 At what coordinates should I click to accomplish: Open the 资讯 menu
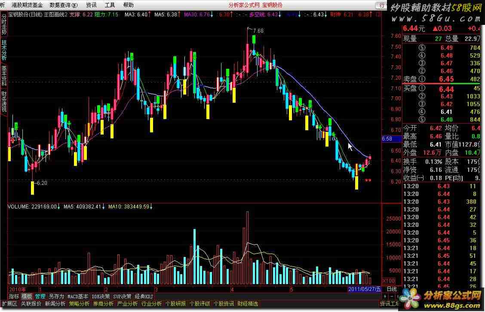[91, 5]
